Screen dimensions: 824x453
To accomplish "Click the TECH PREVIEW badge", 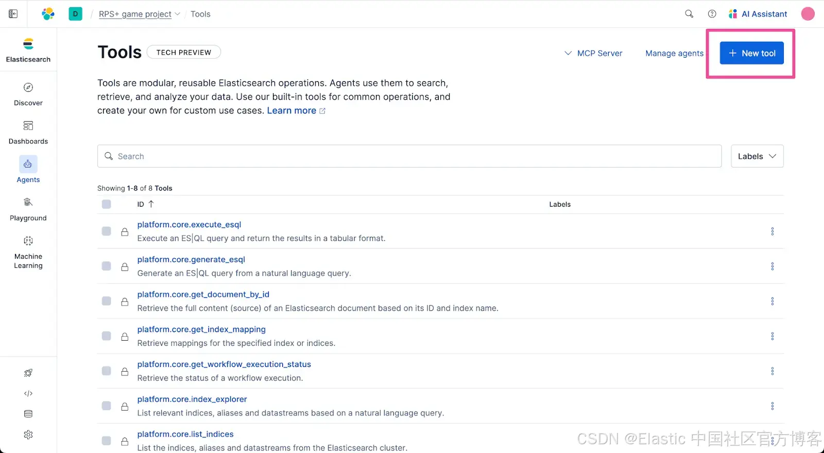I will 184,52.
